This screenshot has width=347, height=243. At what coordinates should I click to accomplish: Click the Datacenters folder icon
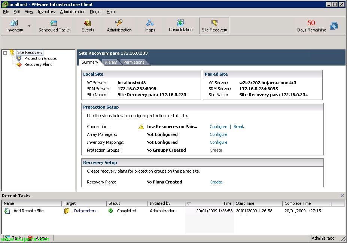67,211
